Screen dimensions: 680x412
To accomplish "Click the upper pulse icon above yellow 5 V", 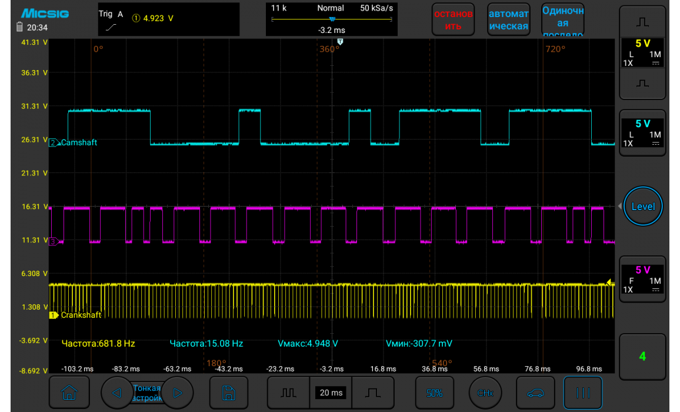I will coord(642,21).
